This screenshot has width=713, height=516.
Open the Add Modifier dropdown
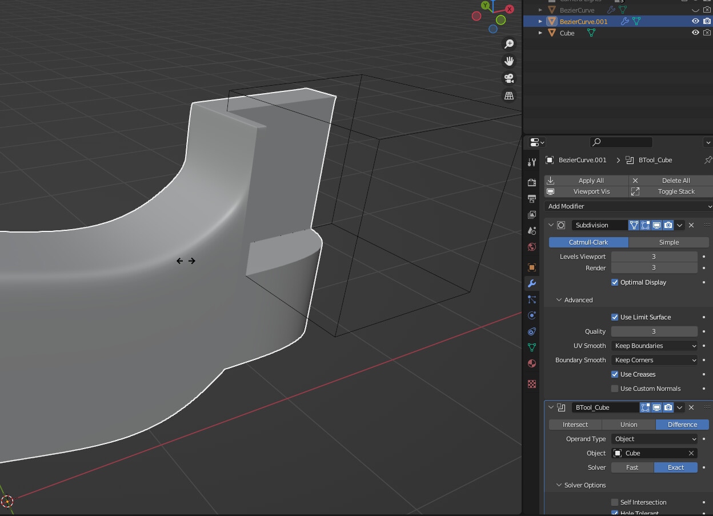630,206
